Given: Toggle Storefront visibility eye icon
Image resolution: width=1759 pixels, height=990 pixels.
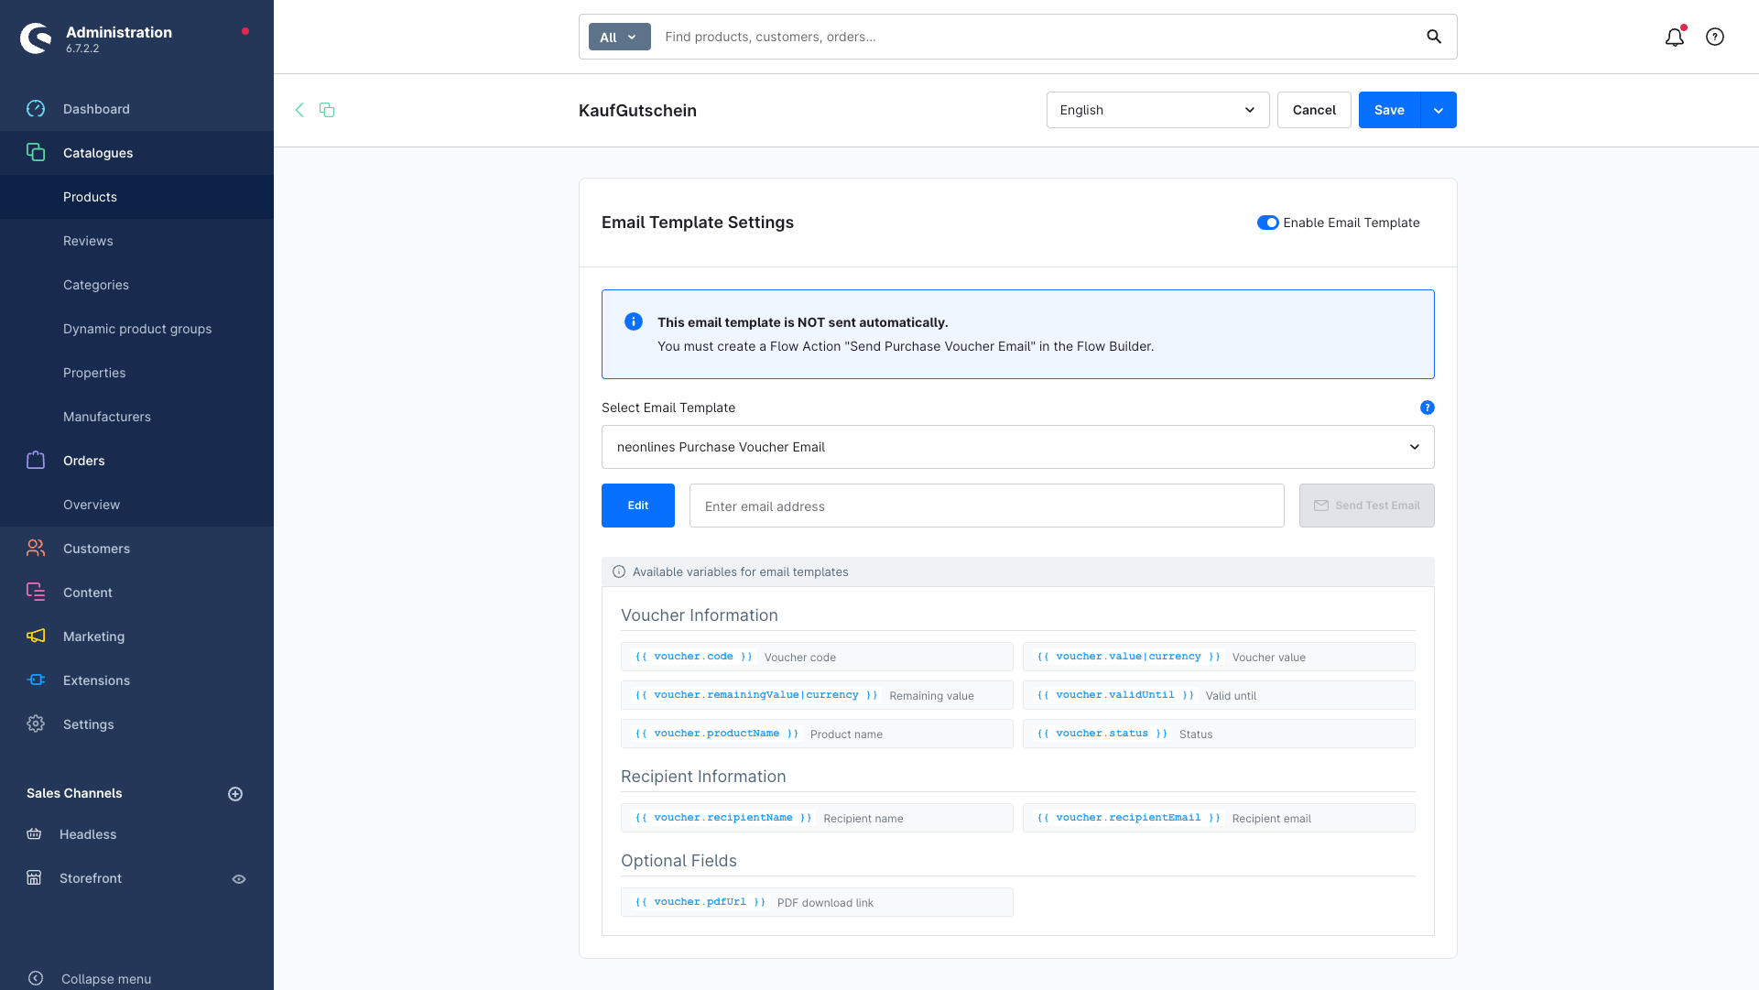Looking at the screenshot, I should [239, 879].
